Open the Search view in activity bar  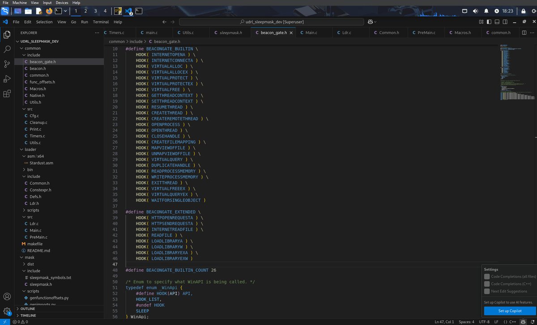tap(7, 49)
